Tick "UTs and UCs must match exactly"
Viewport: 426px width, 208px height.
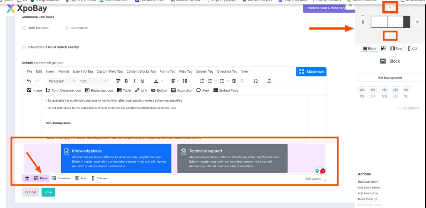click(24, 47)
